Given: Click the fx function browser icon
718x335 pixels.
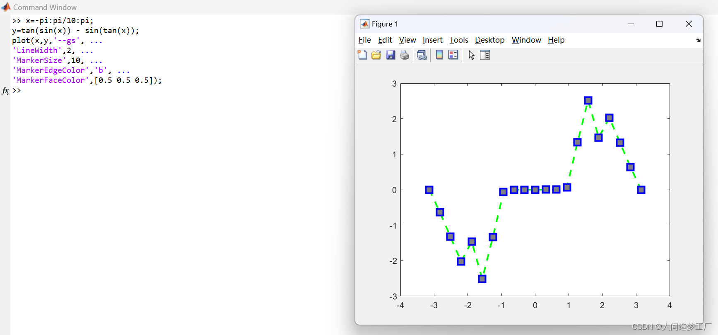Looking at the screenshot, I should (5, 90).
